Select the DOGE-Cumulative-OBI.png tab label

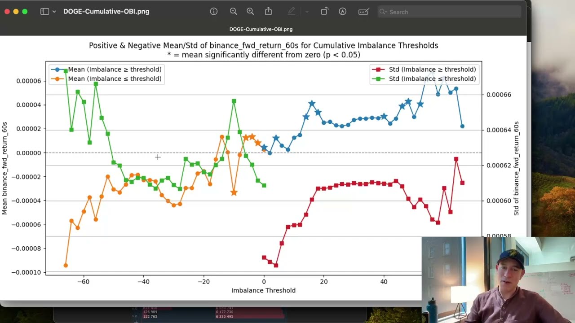click(261, 29)
